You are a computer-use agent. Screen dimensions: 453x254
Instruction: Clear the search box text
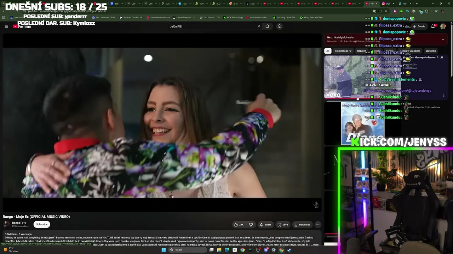tap(259, 26)
